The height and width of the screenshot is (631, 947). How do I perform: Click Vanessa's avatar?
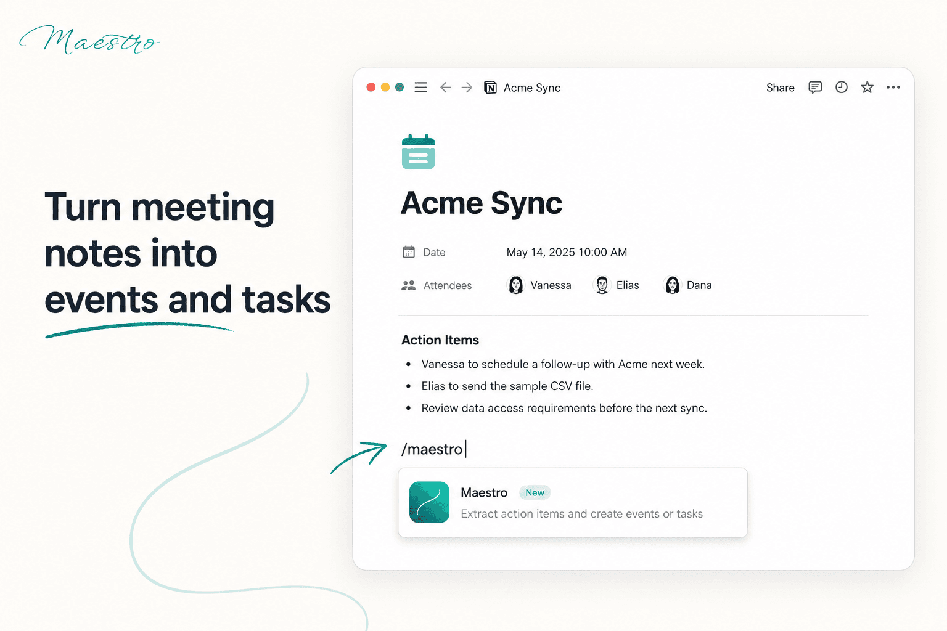pyautogui.click(x=516, y=285)
